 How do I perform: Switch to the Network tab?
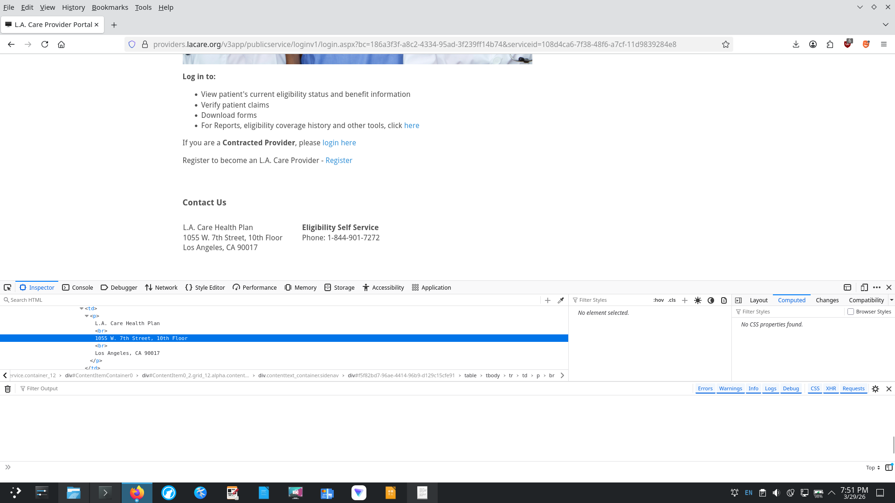(x=161, y=287)
